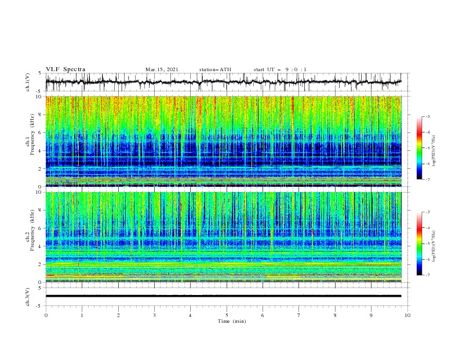This screenshot has width=459, height=354.
Task: Click the ch.1 colorbar 'log(PSD)(V²/Hz)' label
Action: [x=435, y=151]
